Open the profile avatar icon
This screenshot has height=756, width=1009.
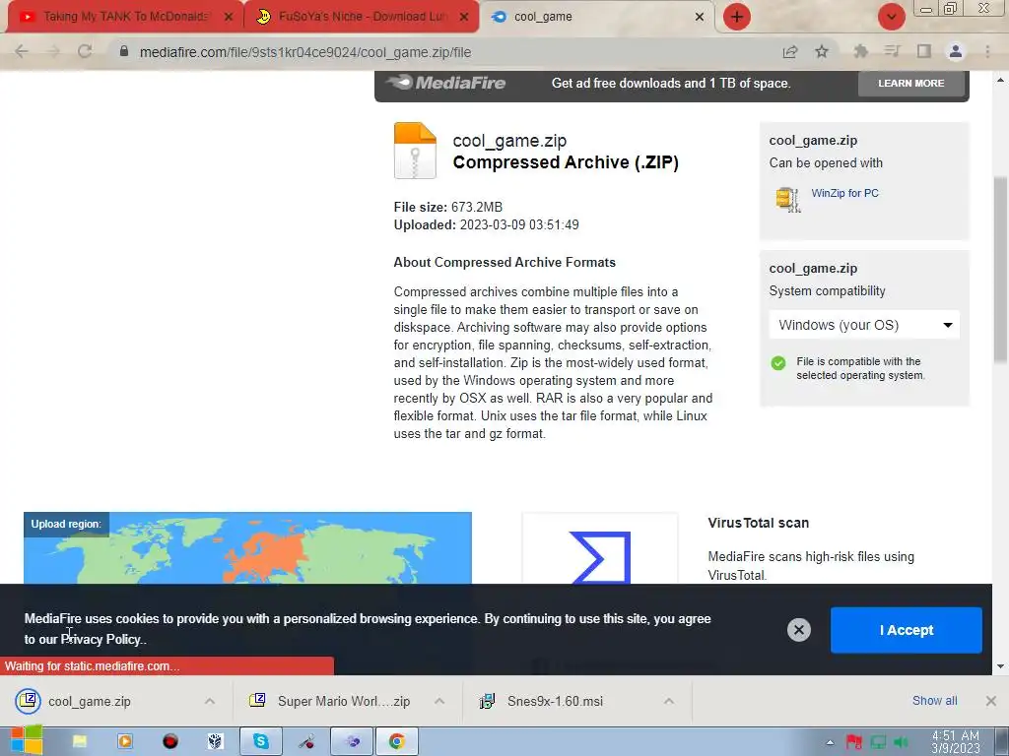tap(956, 51)
